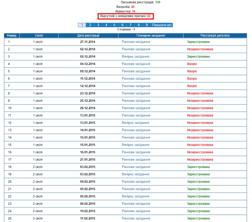Select page 1 in the pager
Screen dimensions: 252x222
coord(82,25)
